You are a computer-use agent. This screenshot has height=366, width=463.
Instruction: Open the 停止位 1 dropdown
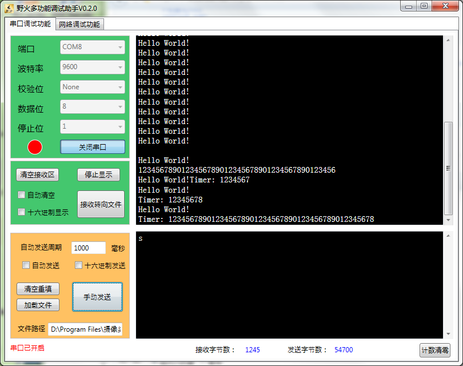(x=93, y=127)
